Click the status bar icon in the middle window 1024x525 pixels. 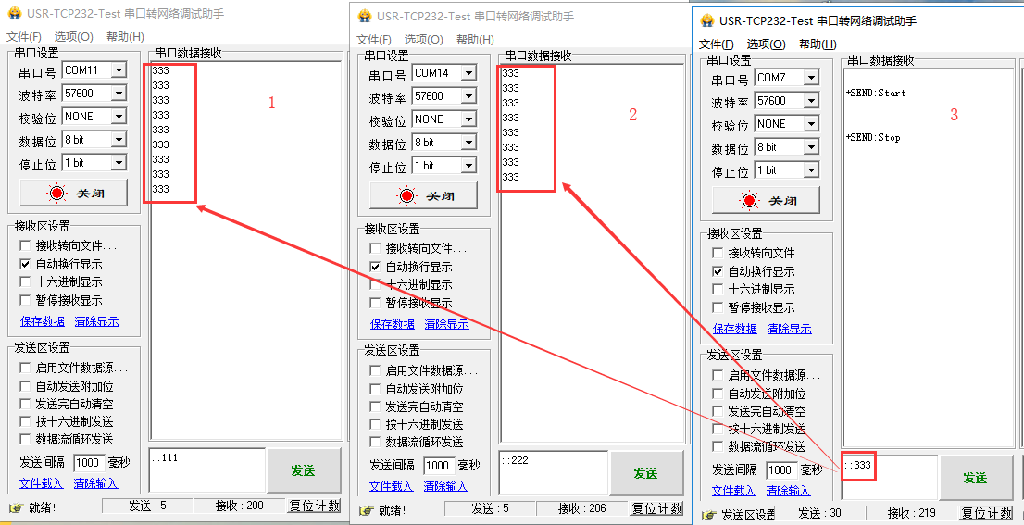pyautogui.click(x=366, y=509)
